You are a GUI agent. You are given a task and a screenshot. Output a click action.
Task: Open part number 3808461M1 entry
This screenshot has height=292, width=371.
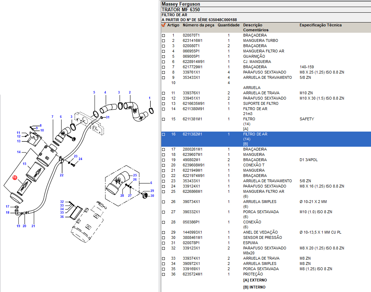coord(192,237)
